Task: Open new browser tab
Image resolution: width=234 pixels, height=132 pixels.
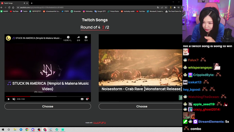Action: pyautogui.click(x=32, y=3)
